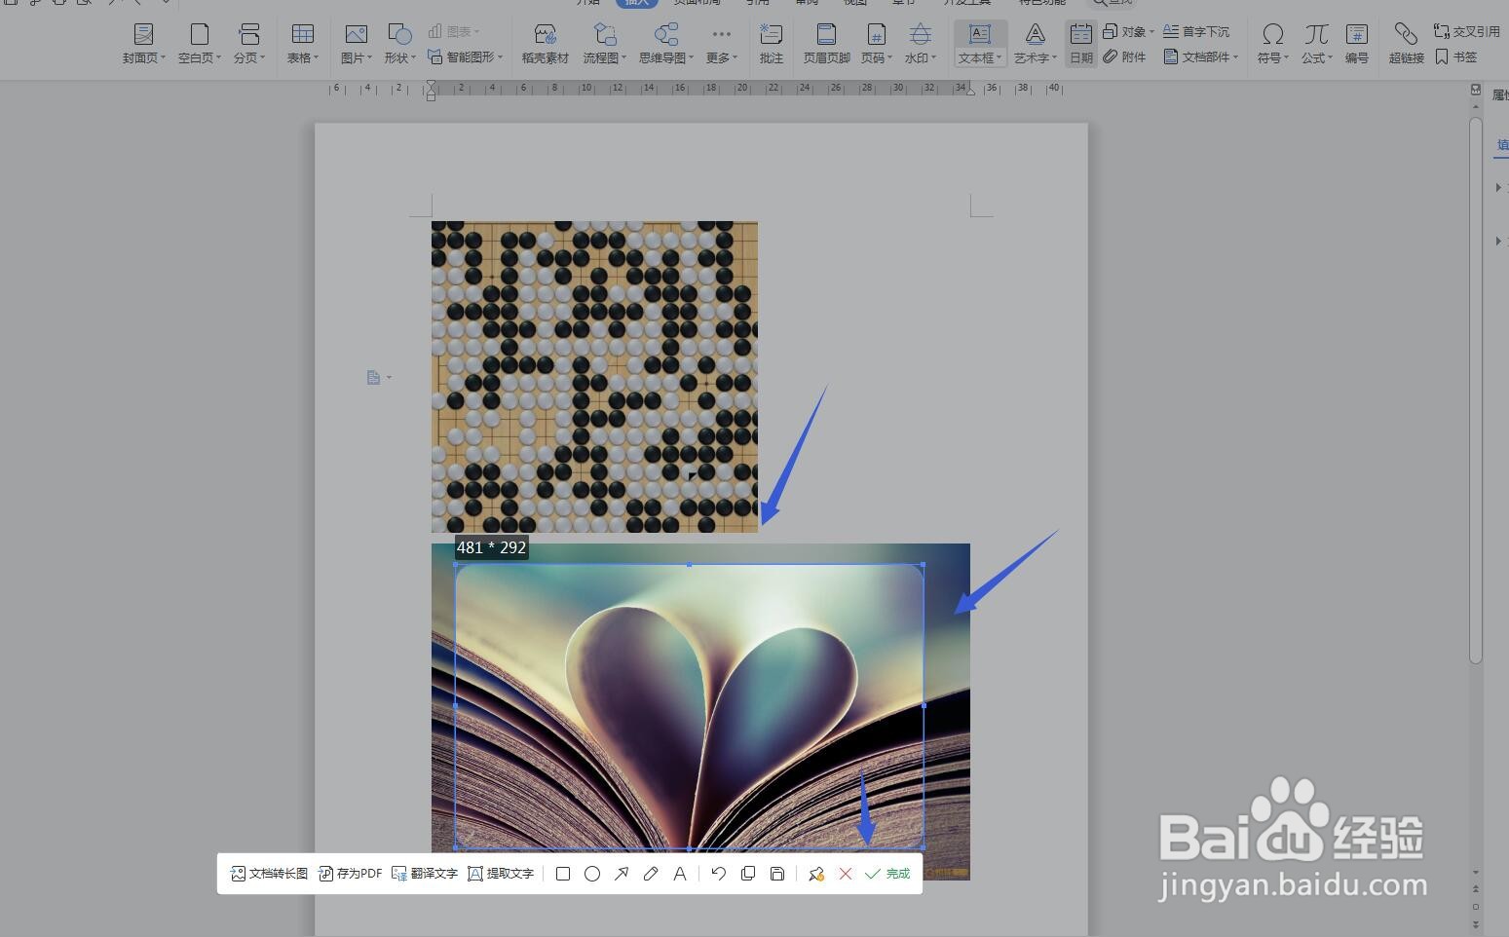
Task: Expand the 公式 dropdown arrow
Action: 1331,57
